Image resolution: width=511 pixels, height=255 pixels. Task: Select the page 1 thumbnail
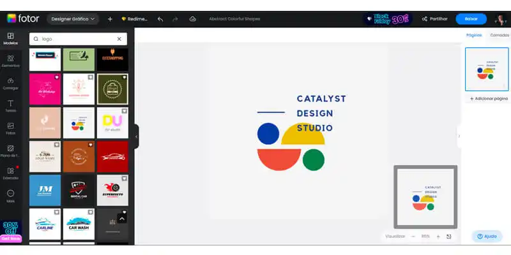point(487,69)
